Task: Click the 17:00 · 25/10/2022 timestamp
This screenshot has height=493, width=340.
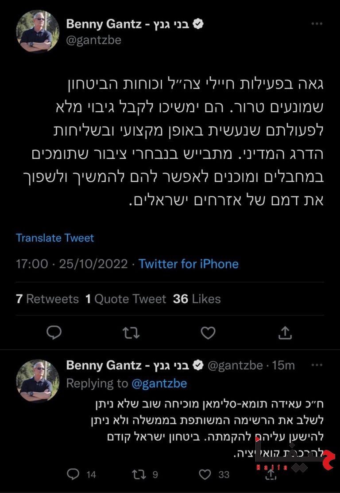Action: tap(73, 264)
